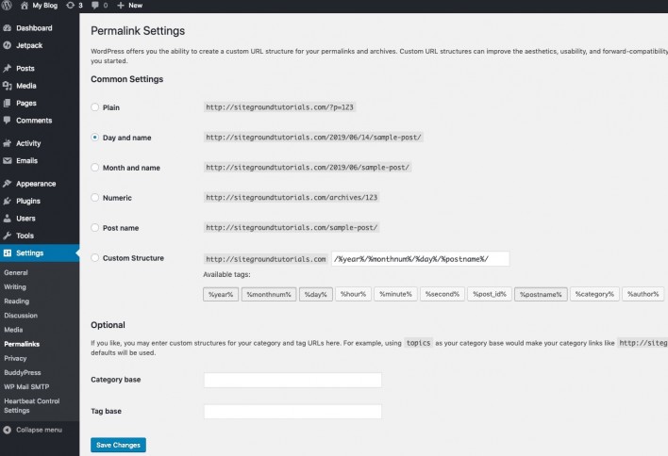Add the %second% tag
The image size is (668, 456).
pyautogui.click(x=443, y=294)
